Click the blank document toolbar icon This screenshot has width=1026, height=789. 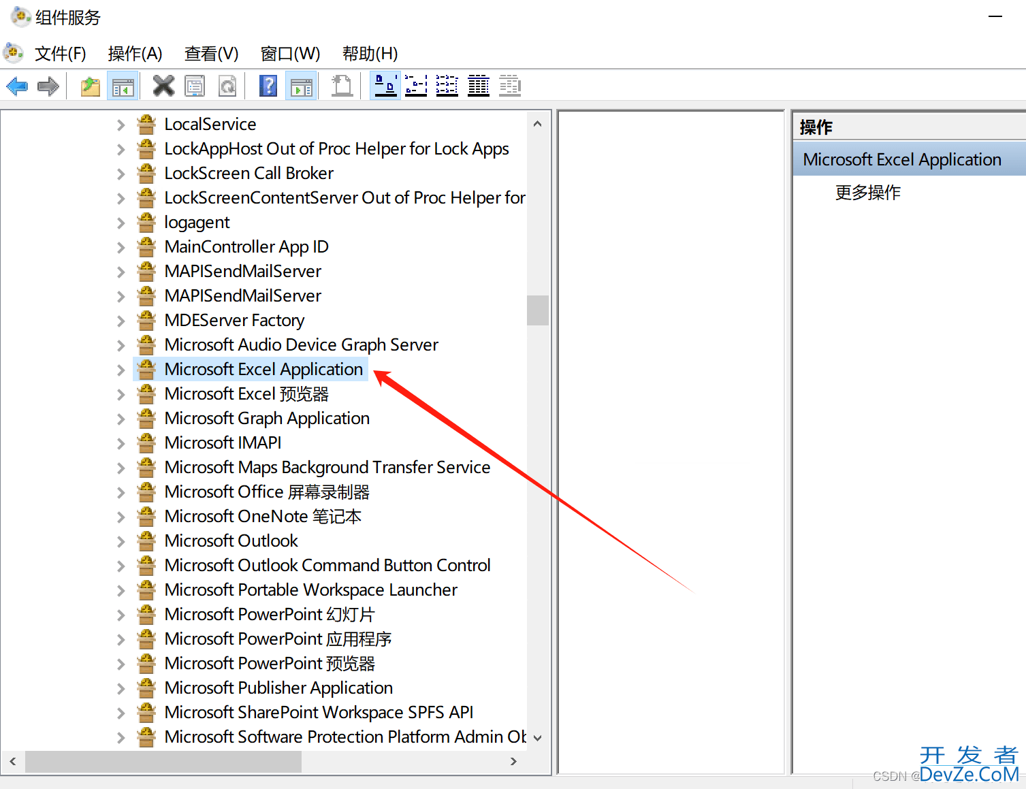pos(342,86)
